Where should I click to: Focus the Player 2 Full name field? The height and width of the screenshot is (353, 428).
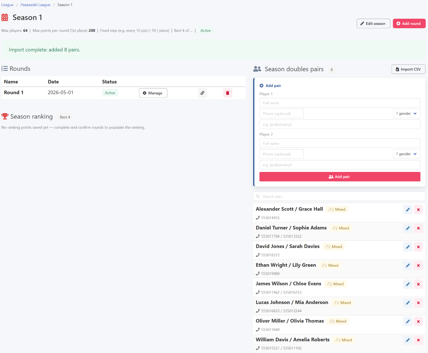pyautogui.click(x=340, y=143)
